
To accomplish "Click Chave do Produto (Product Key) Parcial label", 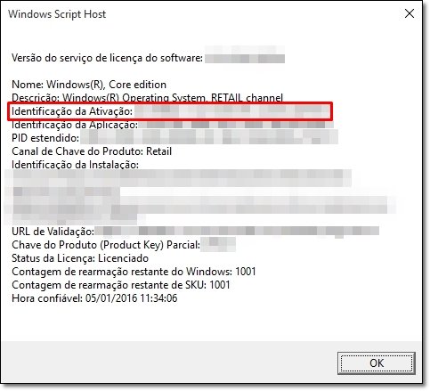I will point(106,245).
